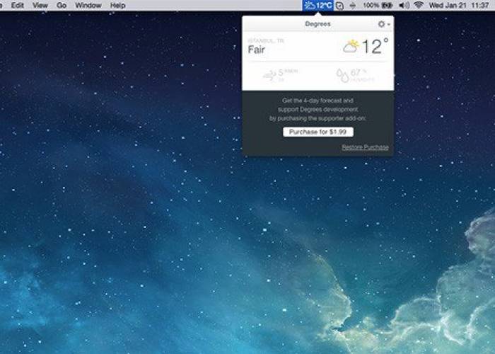
Task: Open the Edit menu
Action: 18,6
